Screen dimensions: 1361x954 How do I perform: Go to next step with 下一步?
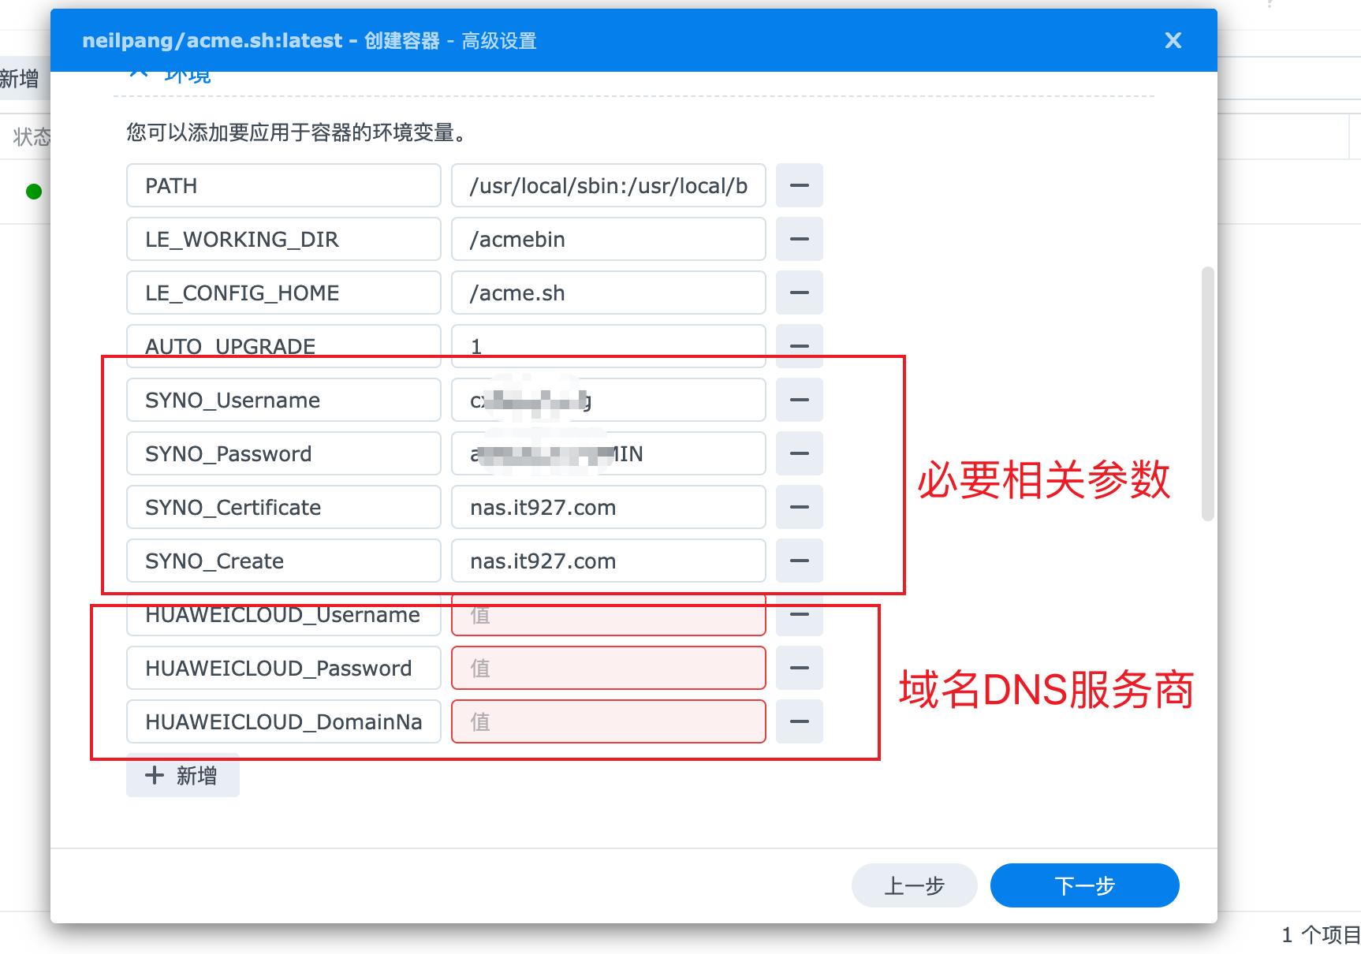(1084, 885)
